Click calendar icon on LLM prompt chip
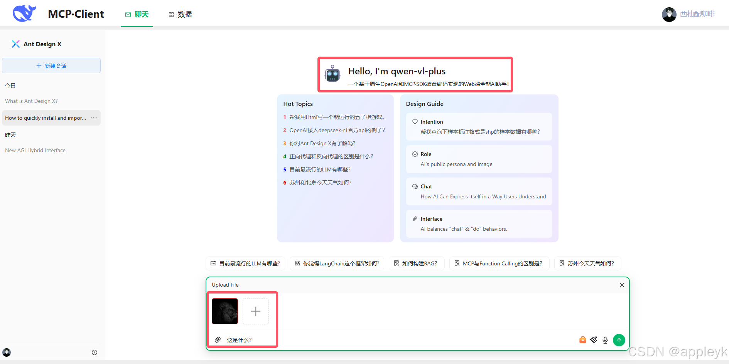Viewport: 729px width, 364px height. tap(213, 263)
